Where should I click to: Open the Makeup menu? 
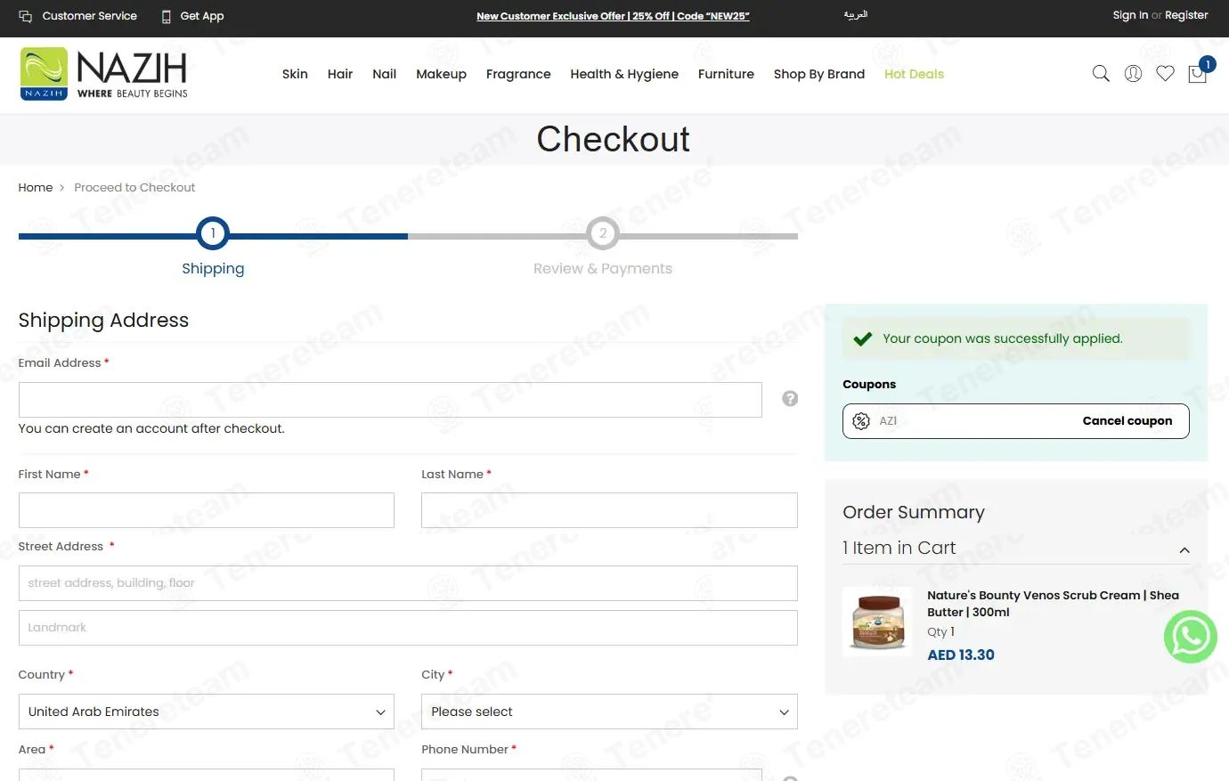442,74
